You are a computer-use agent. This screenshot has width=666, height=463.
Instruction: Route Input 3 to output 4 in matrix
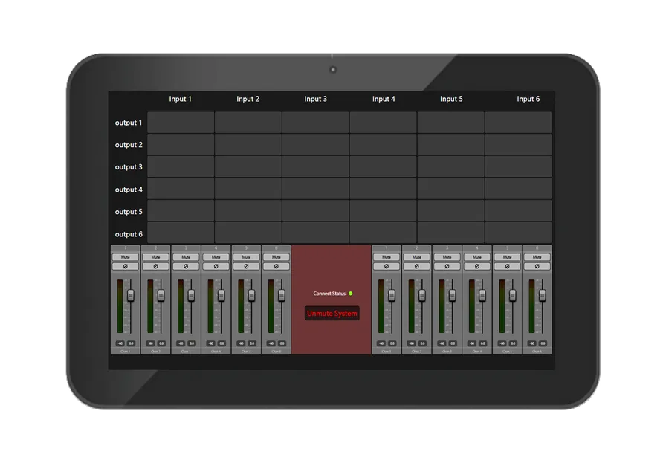316,189
